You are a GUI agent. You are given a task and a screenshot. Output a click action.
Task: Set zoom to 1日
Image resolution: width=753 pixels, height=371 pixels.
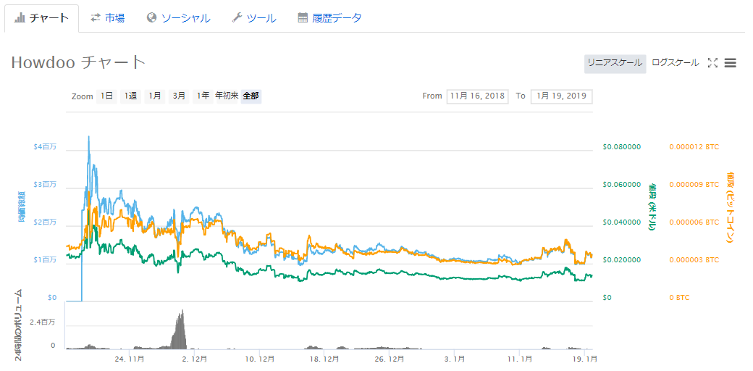tap(106, 96)
